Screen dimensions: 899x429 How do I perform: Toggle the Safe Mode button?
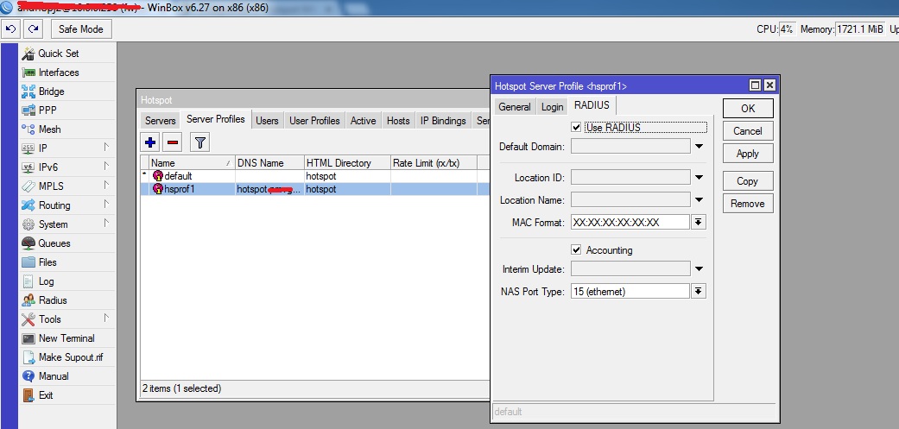coord(81,29)
